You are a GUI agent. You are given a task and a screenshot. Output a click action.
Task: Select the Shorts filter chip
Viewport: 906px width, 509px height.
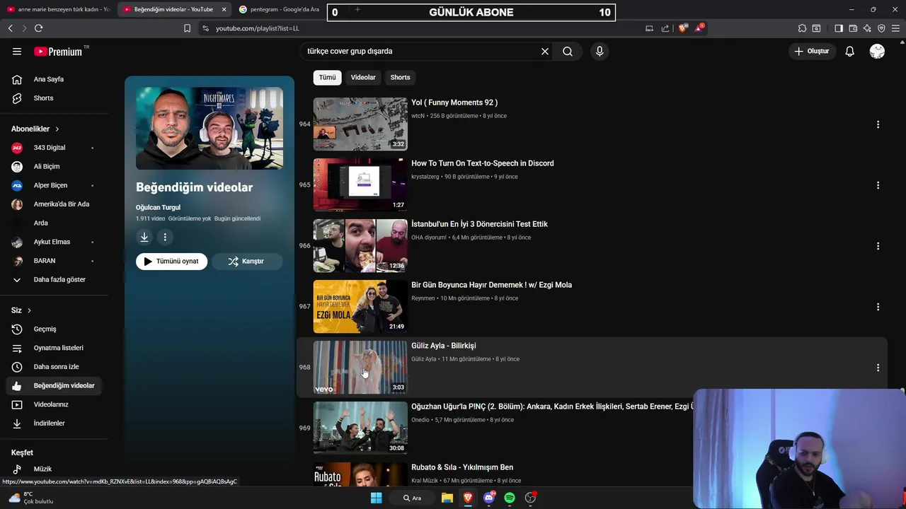(400, 78)
